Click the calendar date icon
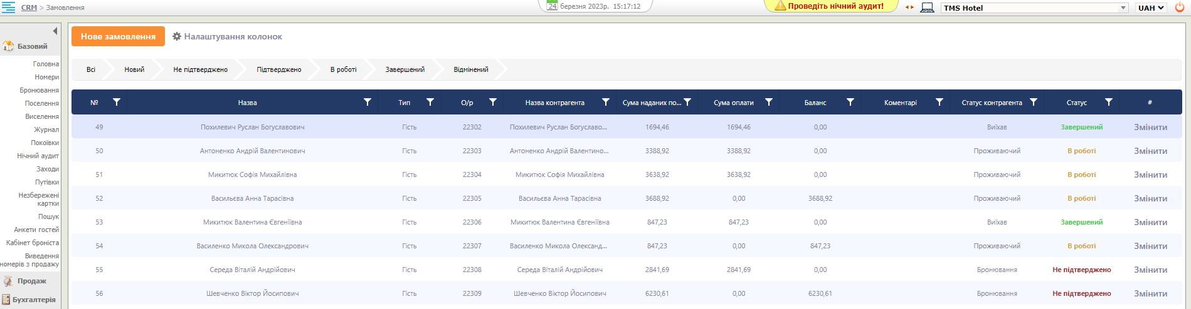Screen dimensions: 1191x309 [552, 6]
